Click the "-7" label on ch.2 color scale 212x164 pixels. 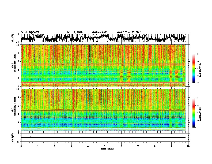click(x=197, y=127)
